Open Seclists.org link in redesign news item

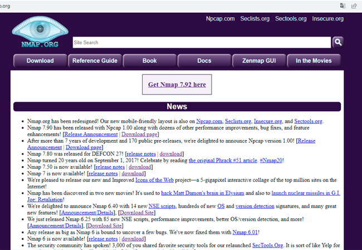[x=238, y=121]
